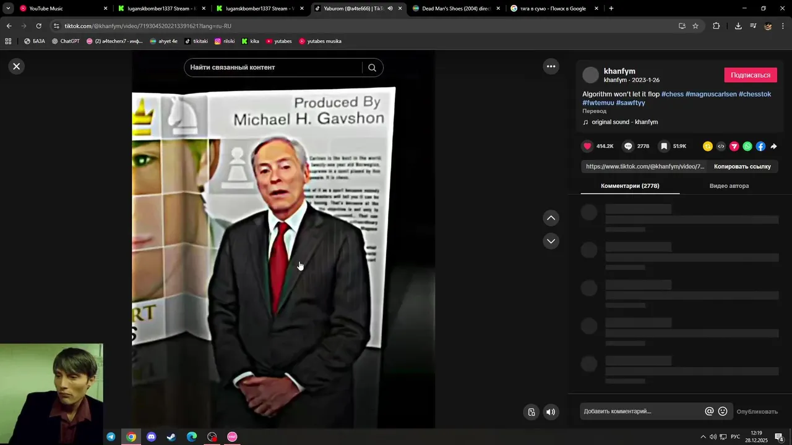
Task: Insert mention with @ icon
Action: tap(709, 411)
